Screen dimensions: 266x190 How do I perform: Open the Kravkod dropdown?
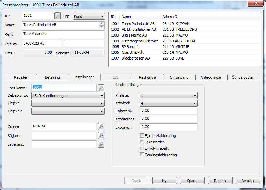click(195, 103)
